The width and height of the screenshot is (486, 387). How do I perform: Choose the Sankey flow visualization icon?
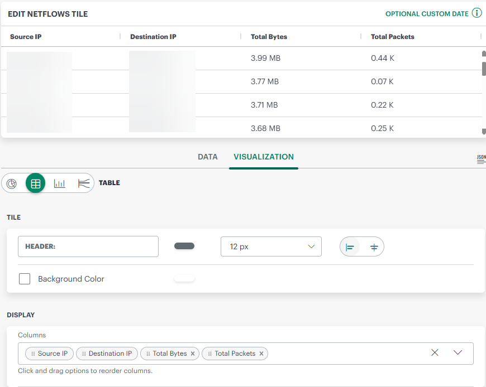click(83, 183)
